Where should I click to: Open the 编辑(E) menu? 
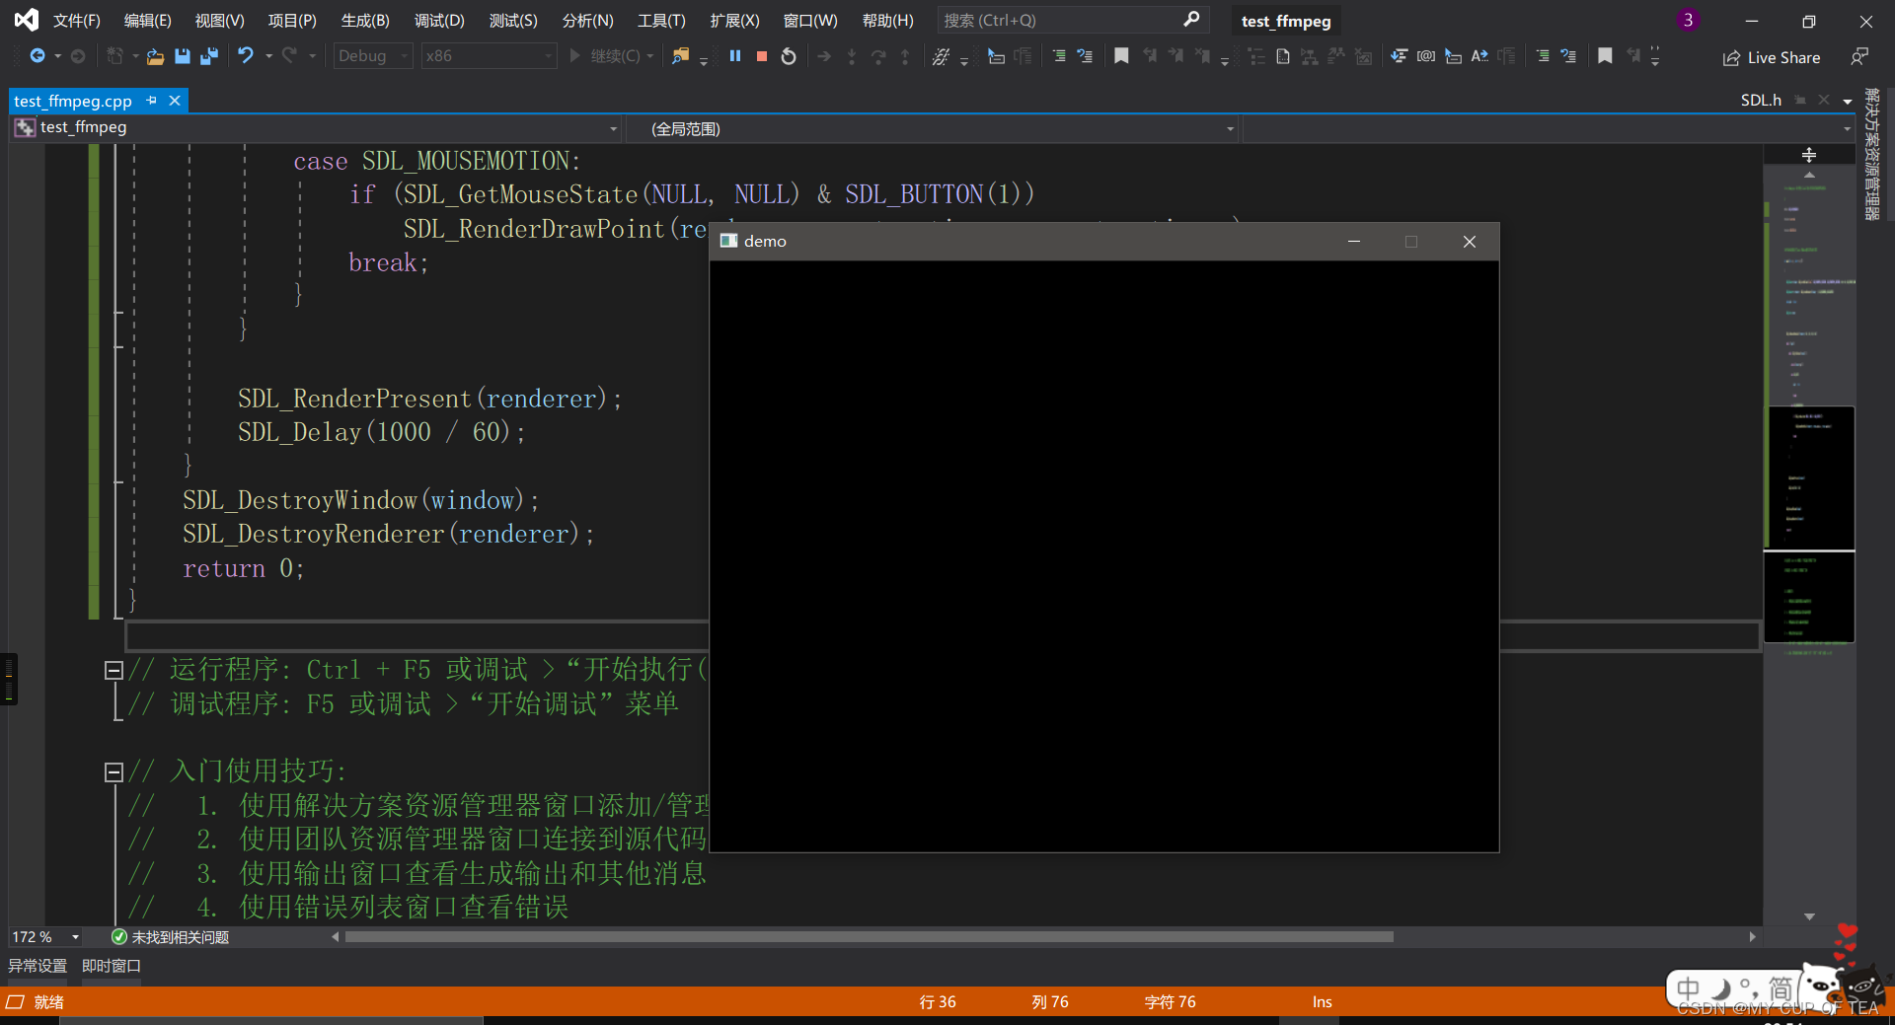coord(147,20)
